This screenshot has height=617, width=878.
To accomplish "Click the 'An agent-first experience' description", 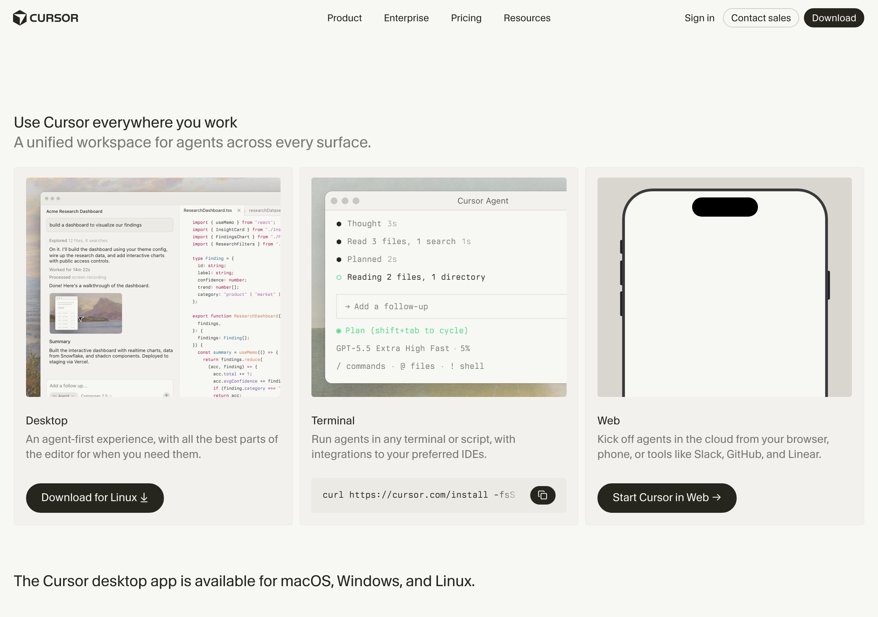I will click(152, 447).
